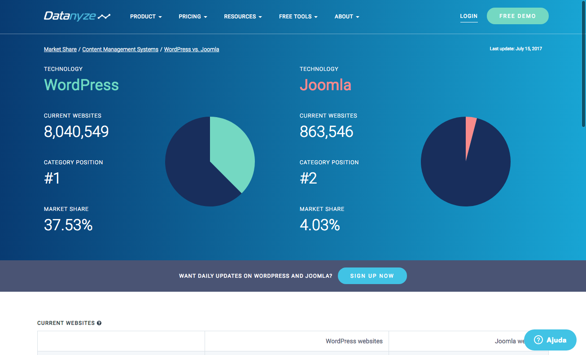Click the daily updates banner text
The width and height of the screenshot is (586, 355).
(255, 276)
